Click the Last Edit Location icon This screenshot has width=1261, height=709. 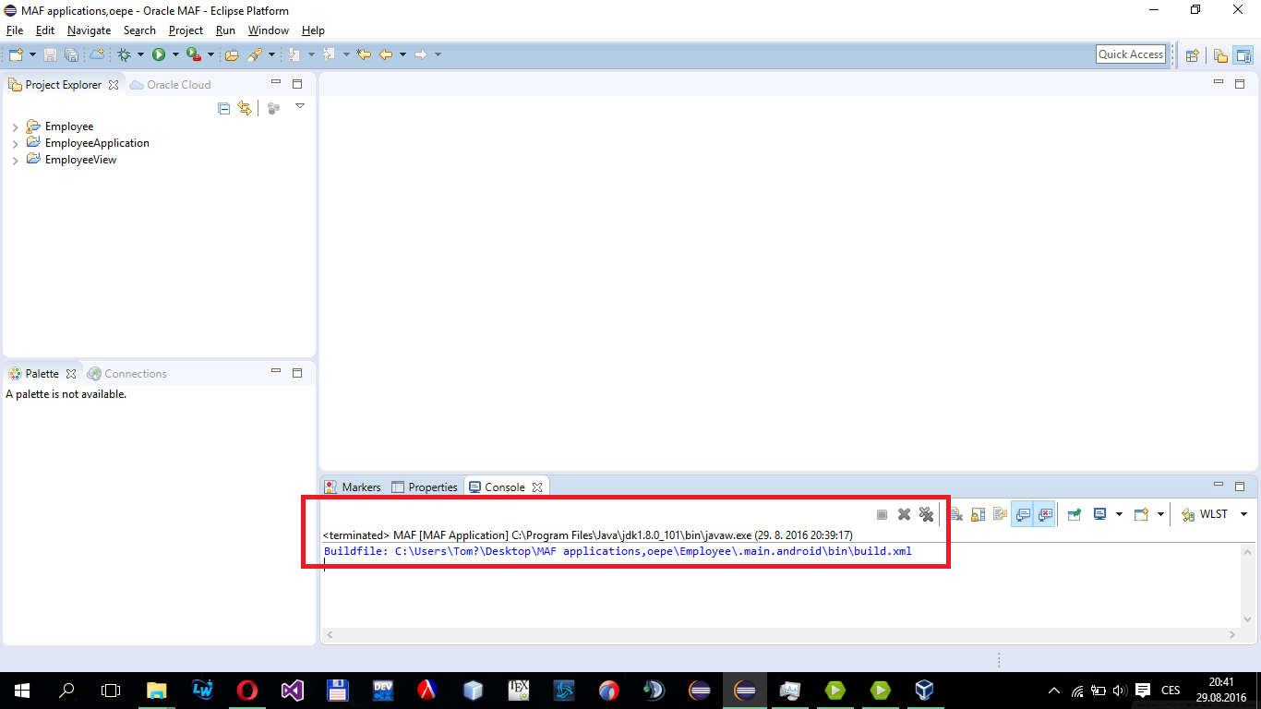coord(364,54)
